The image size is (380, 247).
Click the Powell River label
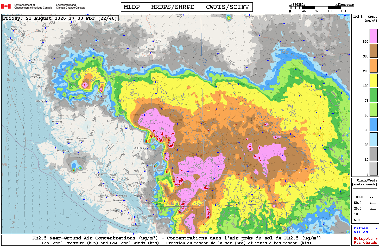113,176
